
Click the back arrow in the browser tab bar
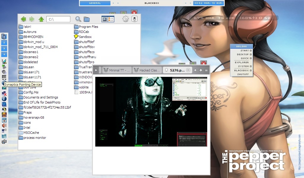pos(96,70)
